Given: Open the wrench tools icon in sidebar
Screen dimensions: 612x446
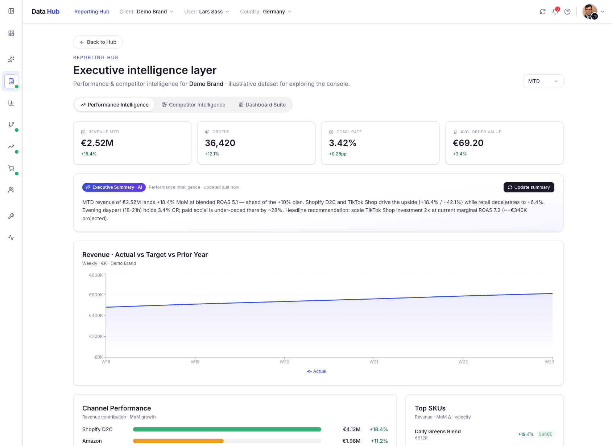Looking at the screenshot, I should pyautogui.click(x=11, y=216).
